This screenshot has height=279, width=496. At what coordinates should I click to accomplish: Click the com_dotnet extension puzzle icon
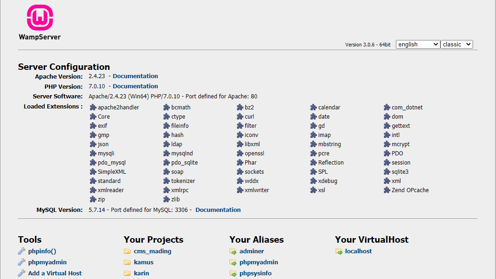[x=387, y=108]
